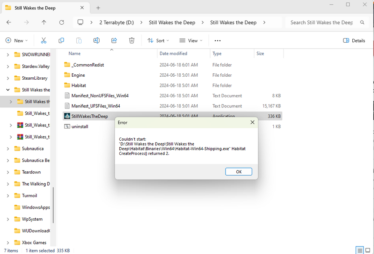Click the Rename icon in toolbar
This screenshot has width=374, height=254.
click(x=96, y=40)
